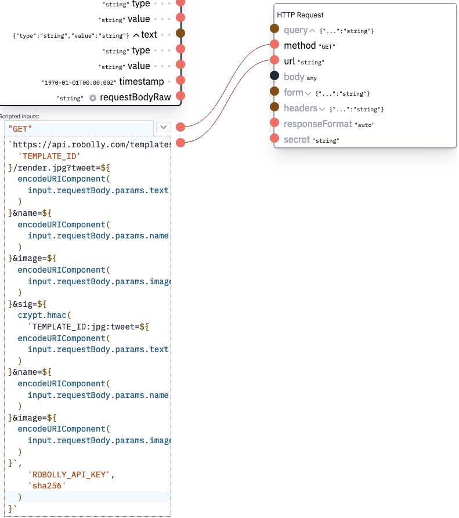Click the url label on HTTP Request node
The width and height of the screenshot is (459, 518).
[x=289, y=61]
